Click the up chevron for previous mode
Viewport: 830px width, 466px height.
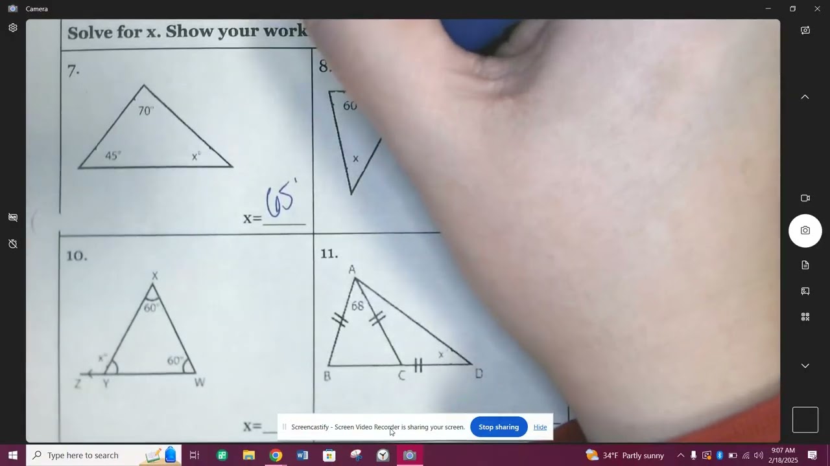pyautogui.click(x=805, y=97)
